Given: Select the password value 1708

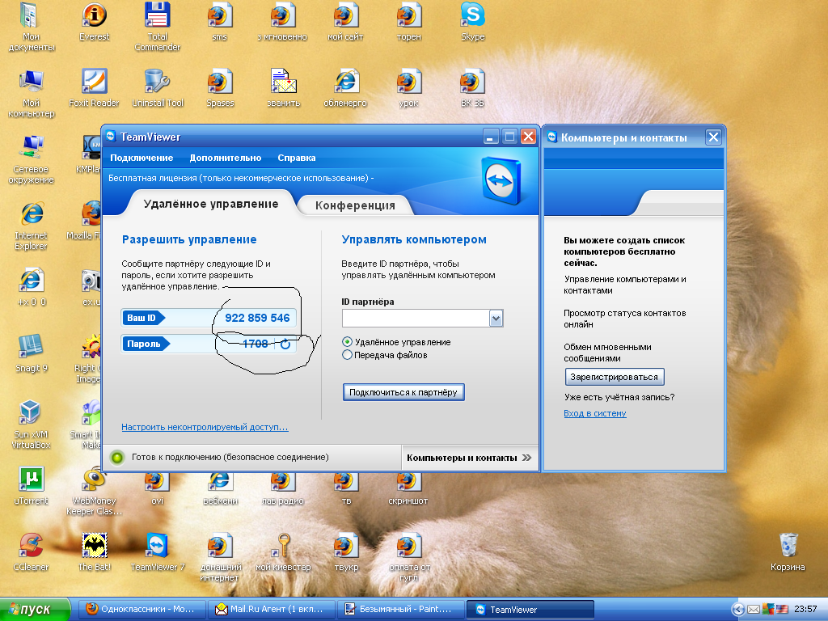Looking at the screenshot, I should tap(256, 344).
